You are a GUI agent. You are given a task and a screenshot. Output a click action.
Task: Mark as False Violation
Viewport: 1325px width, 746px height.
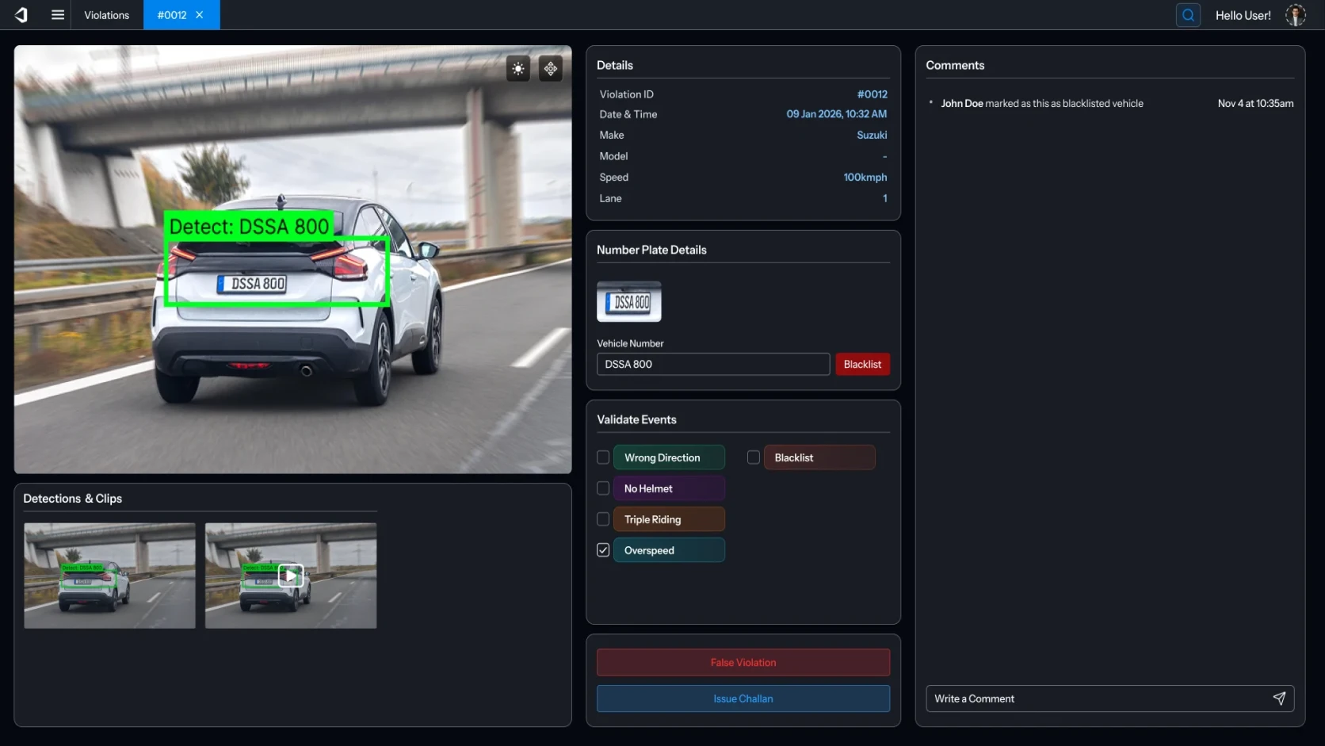point(743,663)
